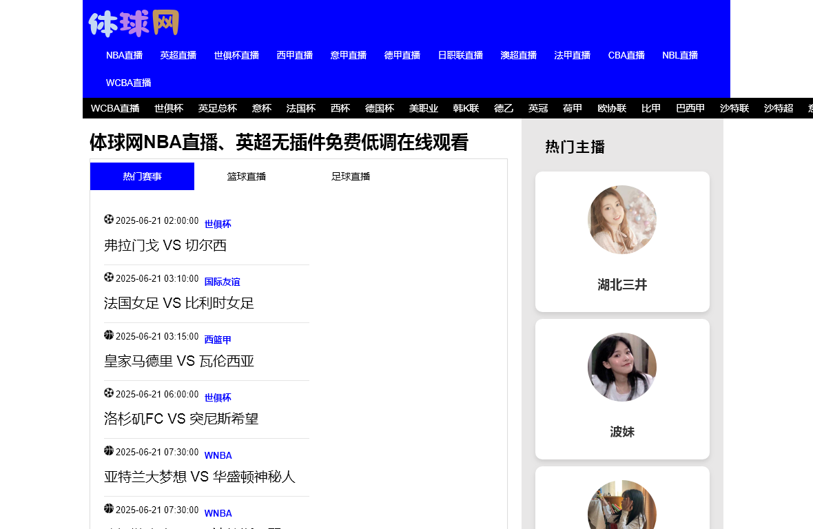This screenshot has width=813, height=529.
Task: Open the 西篮甲 league link
Action: tap(216, 340)
